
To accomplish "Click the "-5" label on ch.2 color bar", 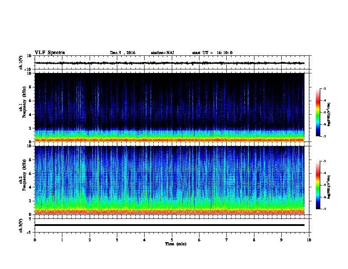I will tap(324, 185).
